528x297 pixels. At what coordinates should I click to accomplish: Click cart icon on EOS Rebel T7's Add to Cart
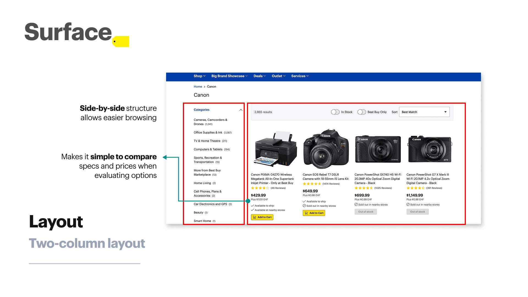point(306,213)
